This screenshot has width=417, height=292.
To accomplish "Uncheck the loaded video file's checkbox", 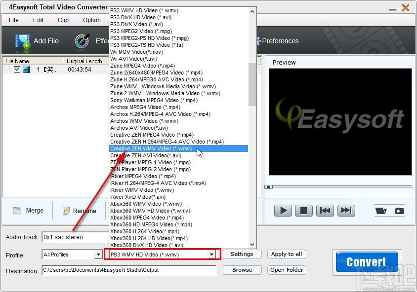I will coord(17,70).
